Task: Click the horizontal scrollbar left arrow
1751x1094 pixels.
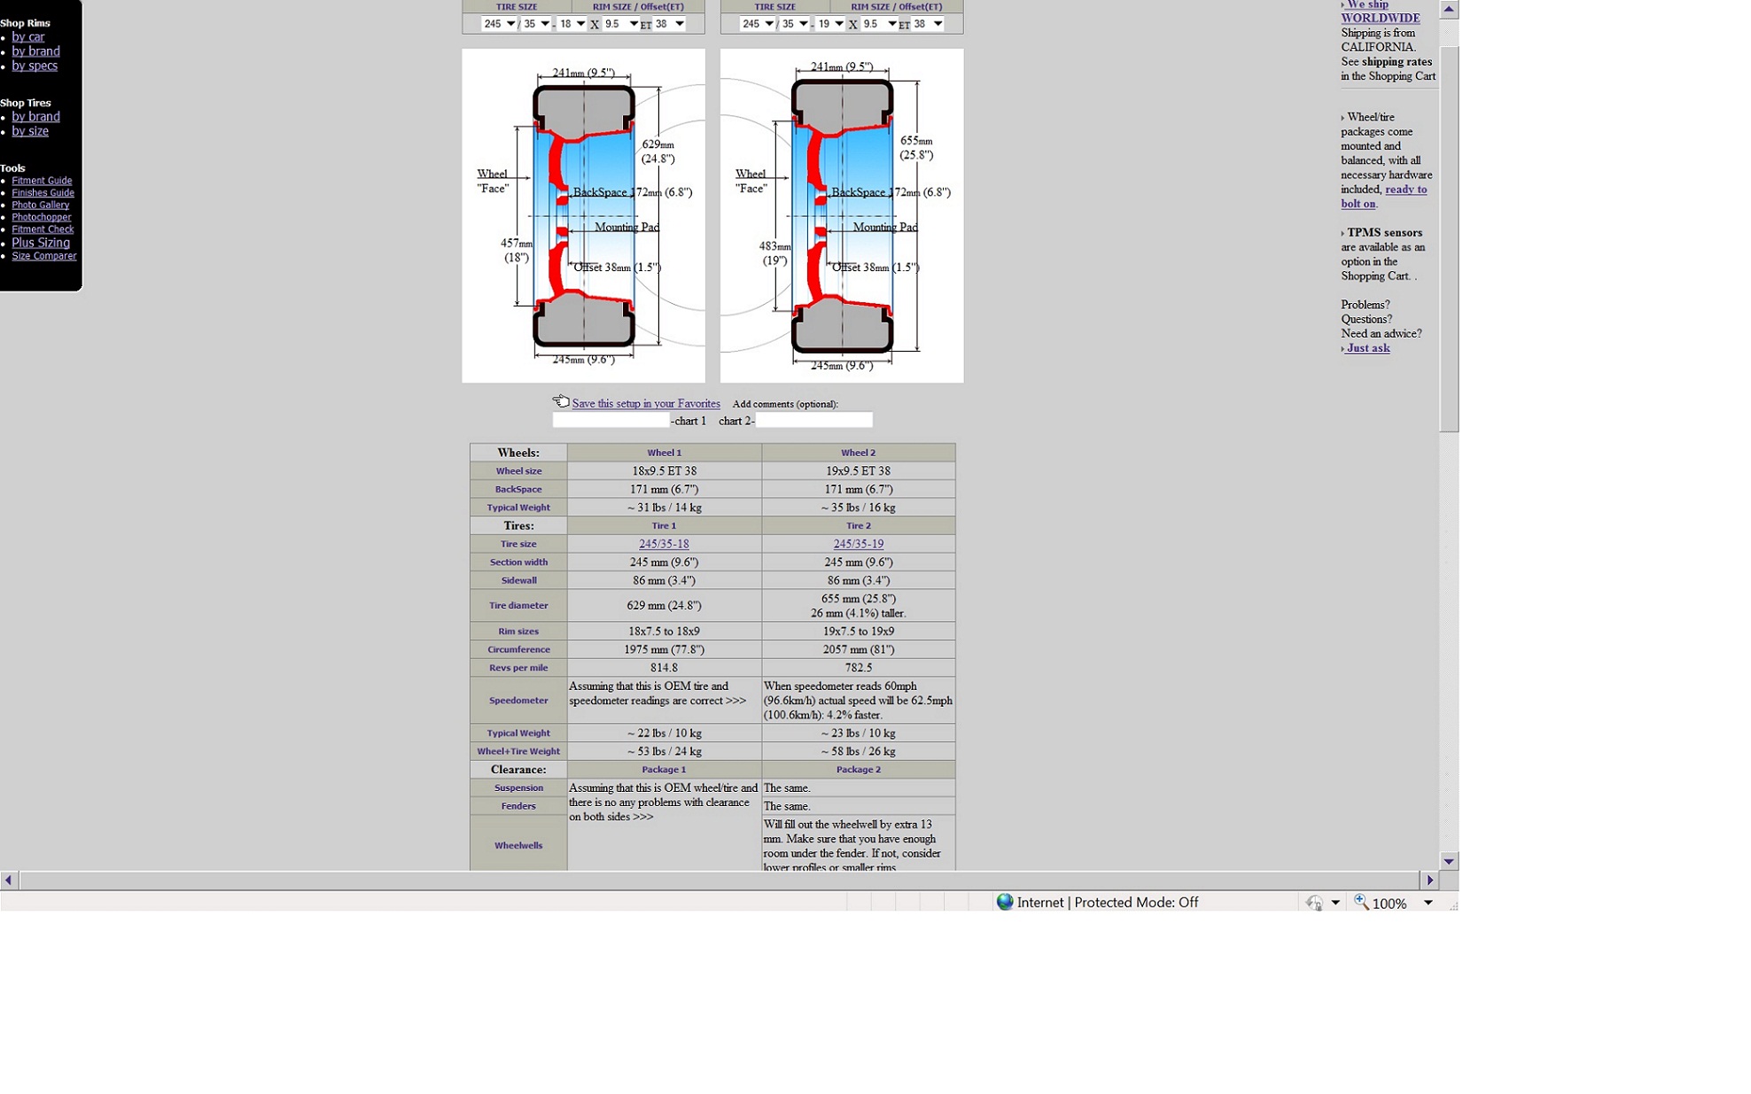Action: pyautogui.click(x=9, y=880)
